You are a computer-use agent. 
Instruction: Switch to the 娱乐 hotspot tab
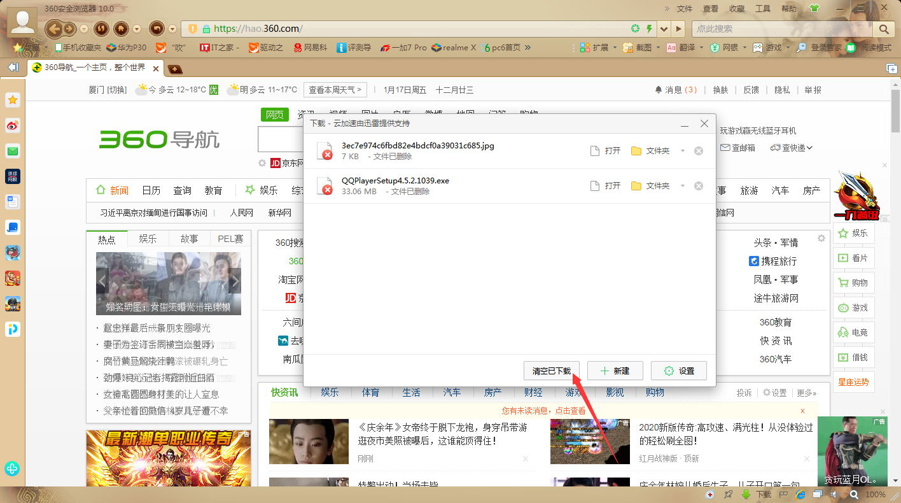pyautogui.click(x=148, y=239)
